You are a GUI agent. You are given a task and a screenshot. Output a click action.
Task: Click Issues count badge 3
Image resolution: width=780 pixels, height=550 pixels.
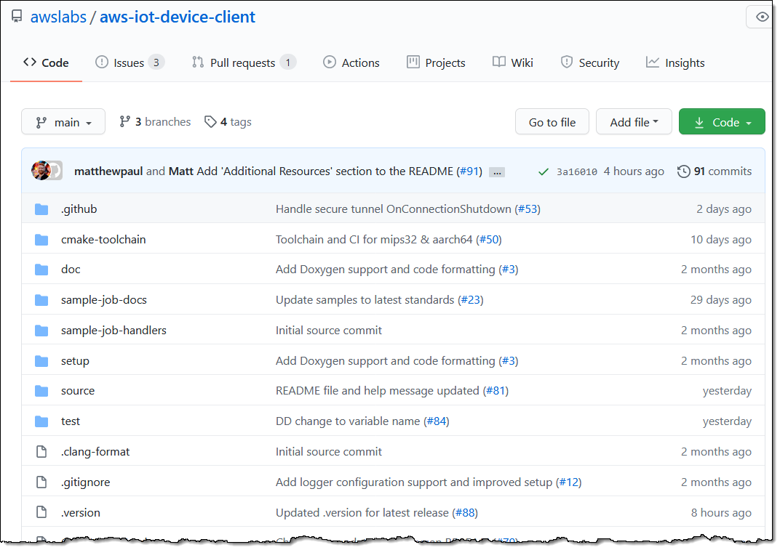pos(156,62)
